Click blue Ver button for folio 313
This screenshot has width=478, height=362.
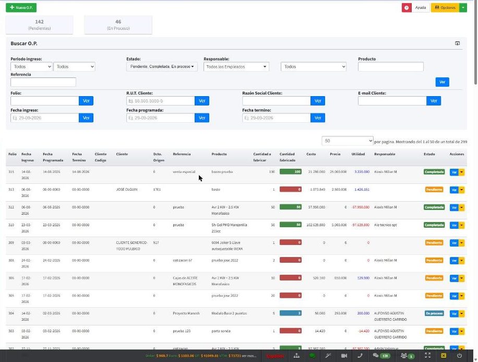click(x=454, y=190)
